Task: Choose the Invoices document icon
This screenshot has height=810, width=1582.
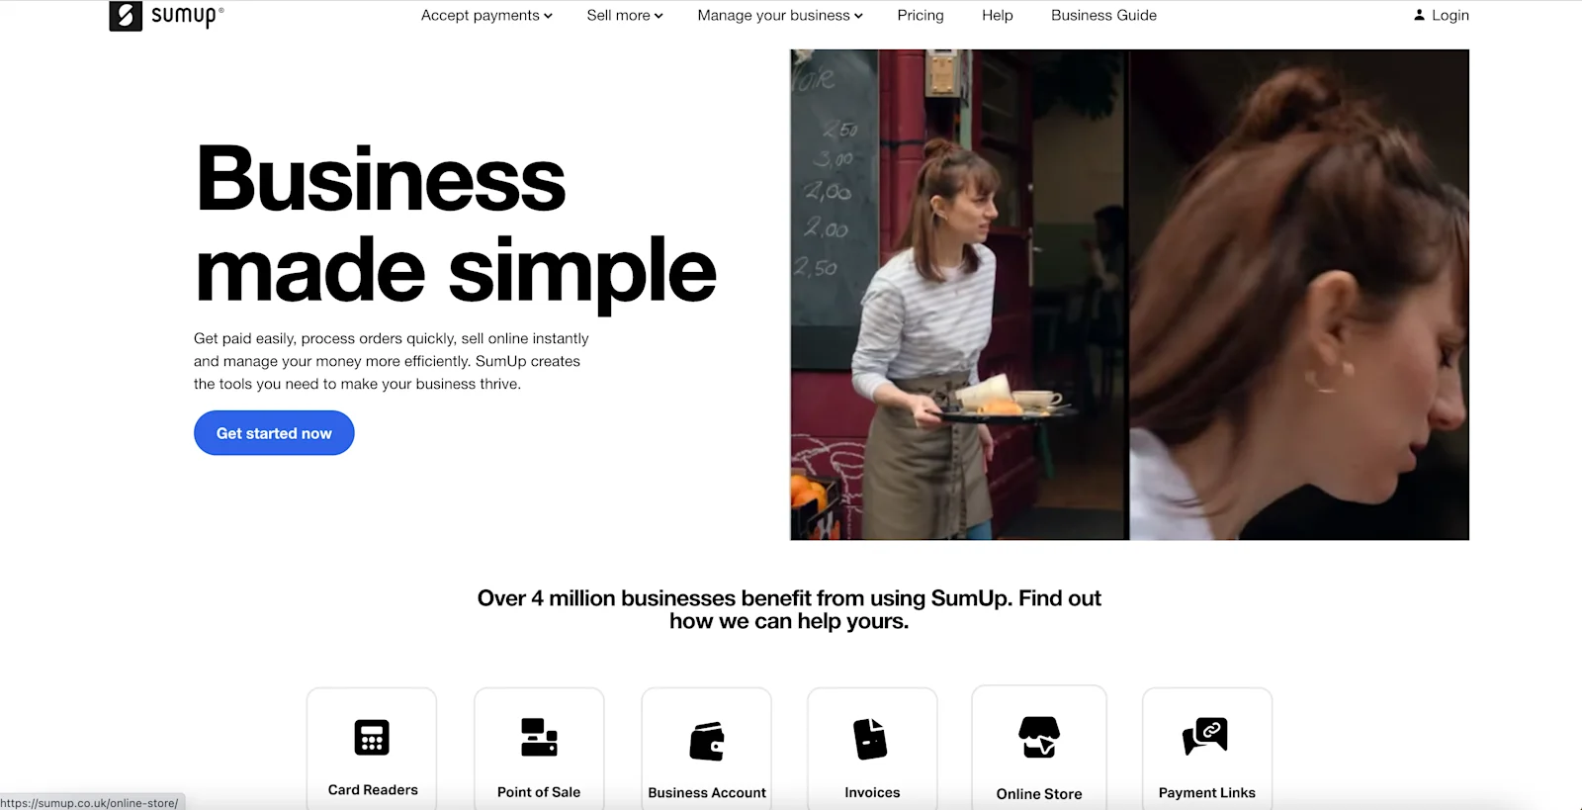Action: pos(871,739)
